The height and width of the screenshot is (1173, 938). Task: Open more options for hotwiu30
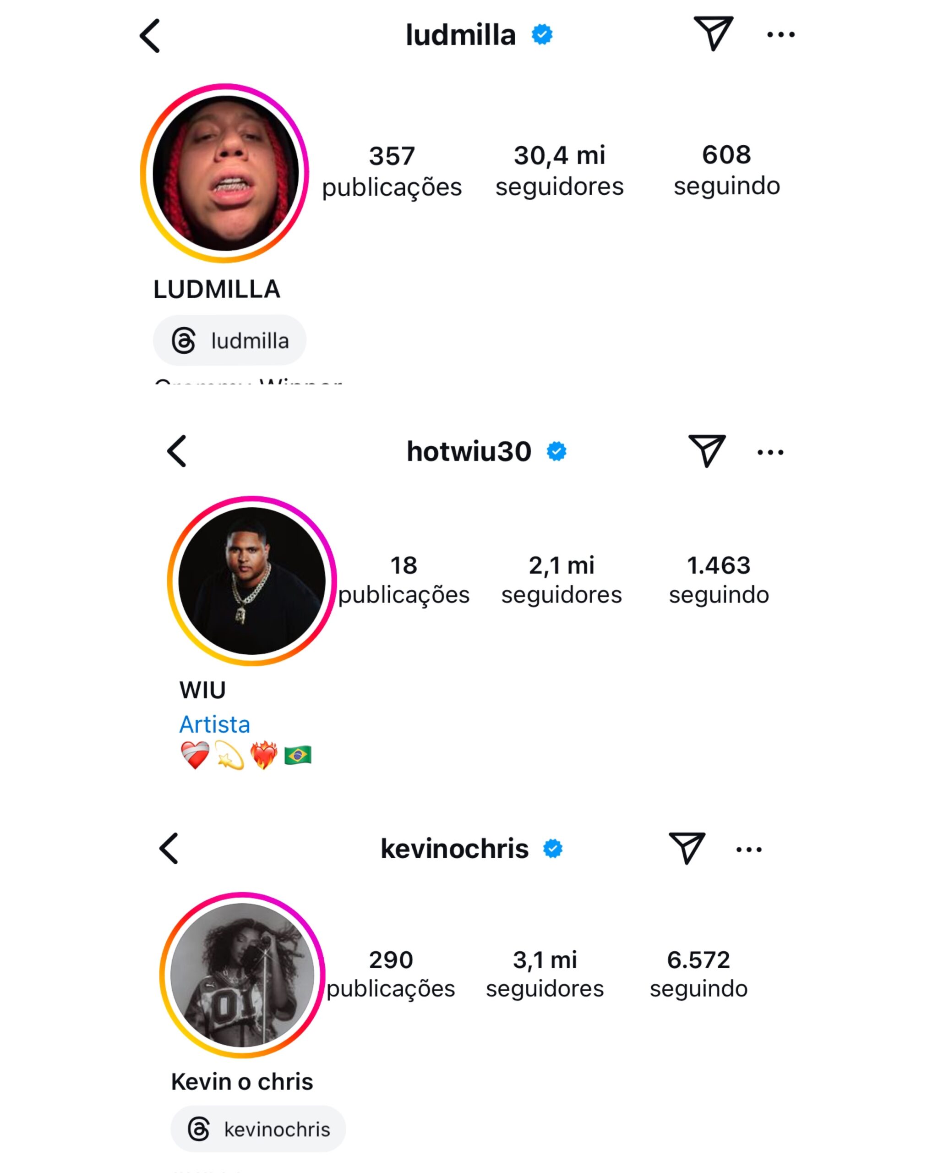tap(770, 452)
